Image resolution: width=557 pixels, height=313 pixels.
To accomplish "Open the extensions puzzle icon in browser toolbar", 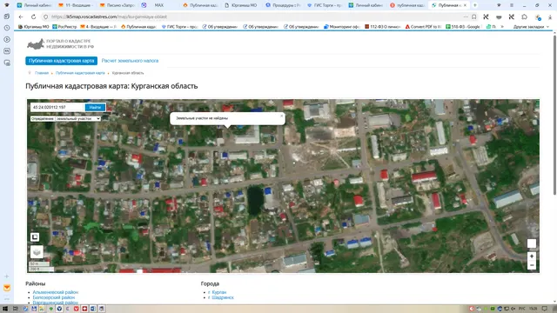I will [x=524, y=17].
